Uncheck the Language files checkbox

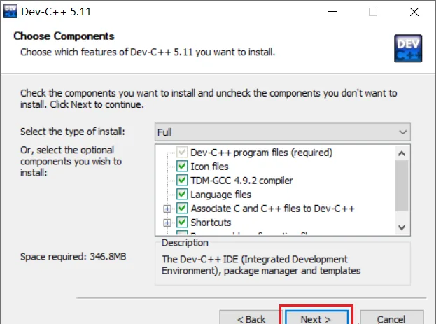(182, 194)
